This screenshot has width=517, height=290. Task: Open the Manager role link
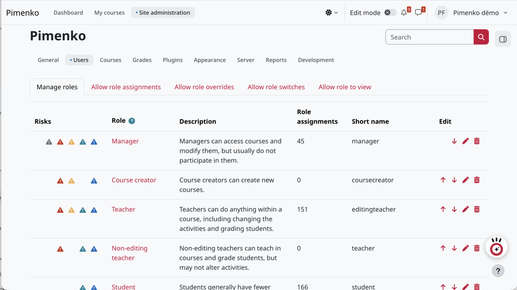click(x=125, y=141)
